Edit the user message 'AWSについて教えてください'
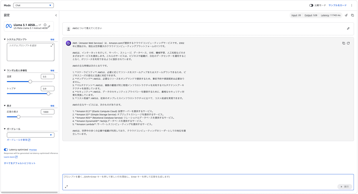 (x=348, y=29)
